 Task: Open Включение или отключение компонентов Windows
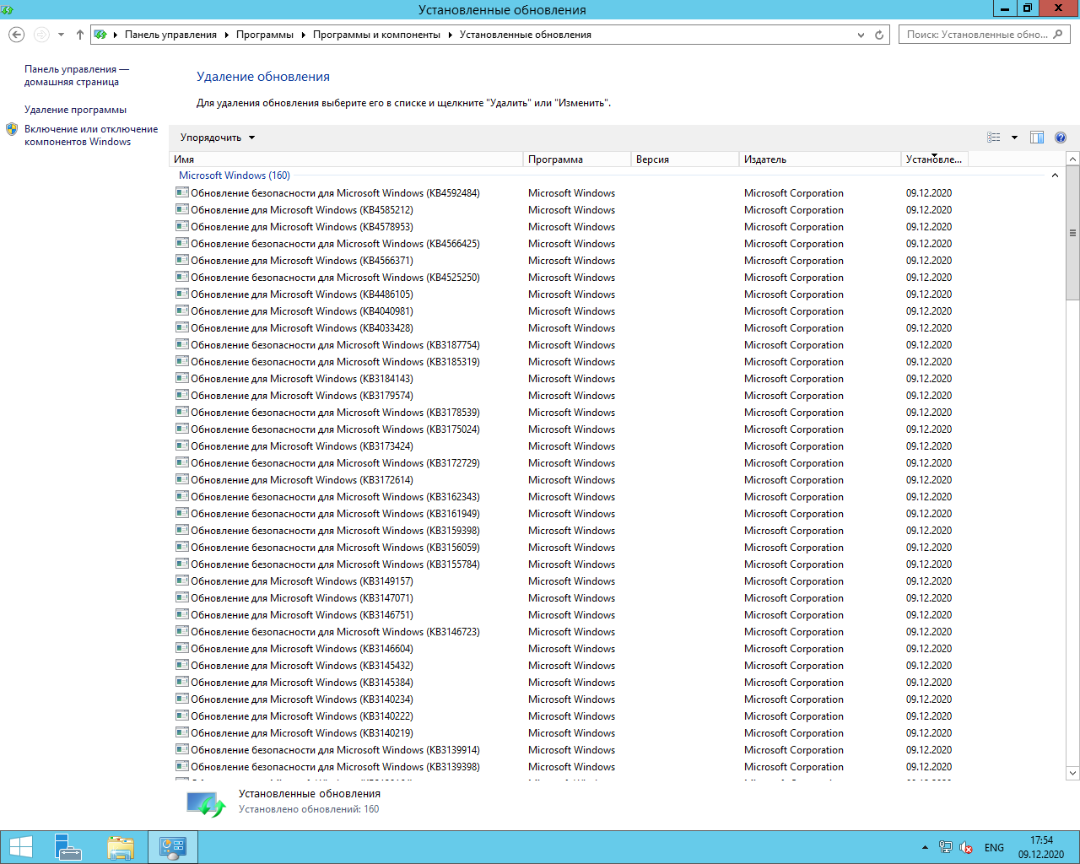click(91, 135)
